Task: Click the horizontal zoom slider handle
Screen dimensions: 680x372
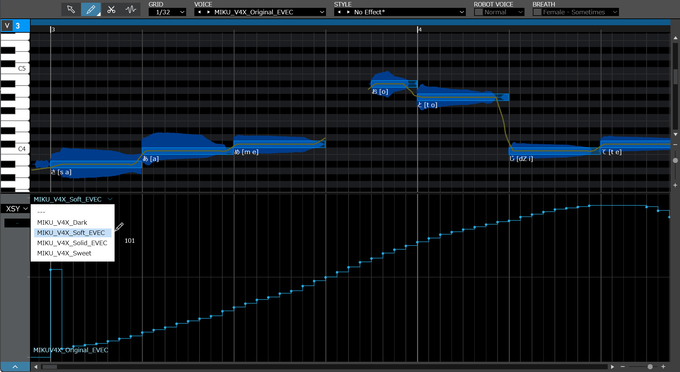Action: click(x=650, y=367)
